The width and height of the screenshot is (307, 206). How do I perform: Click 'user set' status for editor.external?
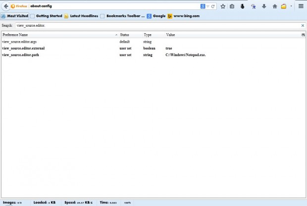click(125, 48)
